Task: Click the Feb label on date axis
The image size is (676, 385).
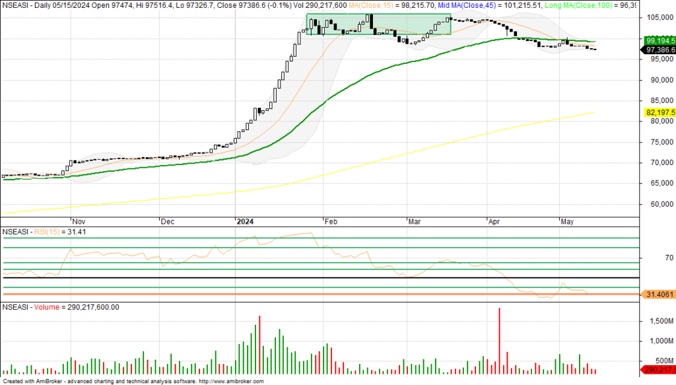Action: point(330,223)
